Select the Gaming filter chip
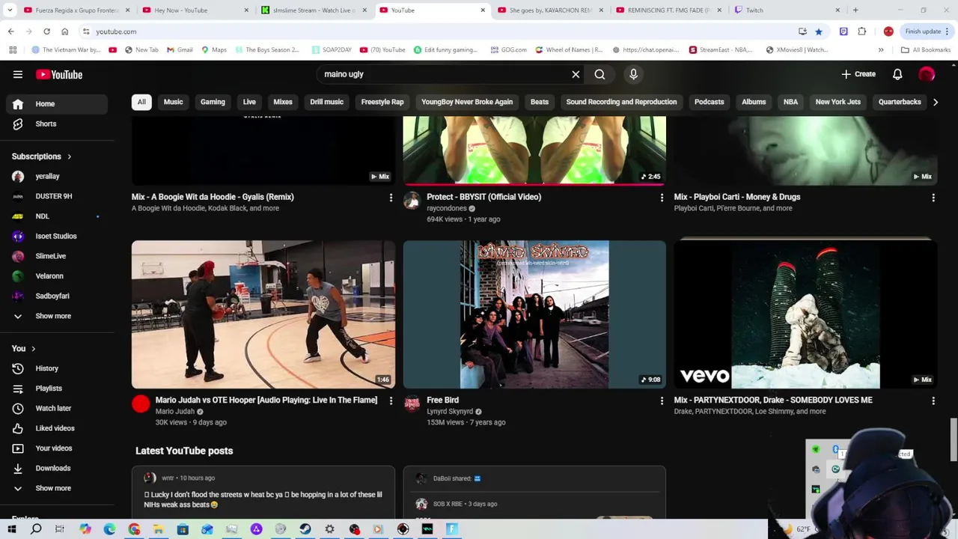 [213, 102]
